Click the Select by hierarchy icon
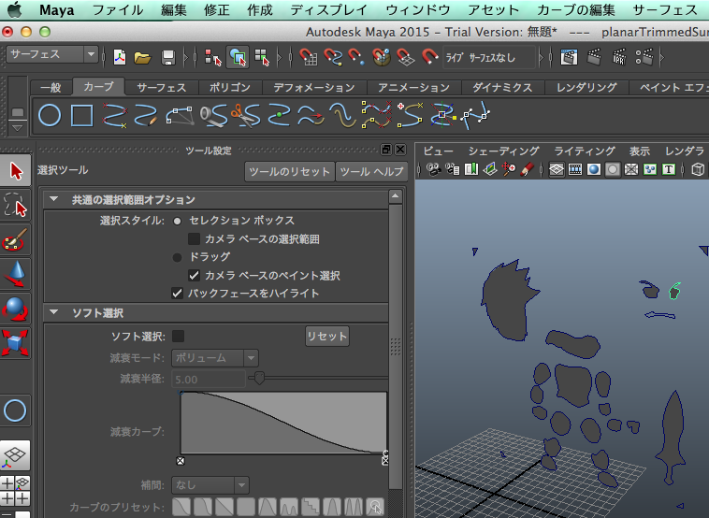This screenshot has height=518, width=709. click(213, 57)
